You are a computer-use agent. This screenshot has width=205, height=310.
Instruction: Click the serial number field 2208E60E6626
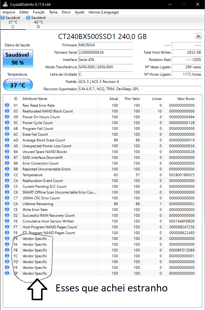point(105,52)
